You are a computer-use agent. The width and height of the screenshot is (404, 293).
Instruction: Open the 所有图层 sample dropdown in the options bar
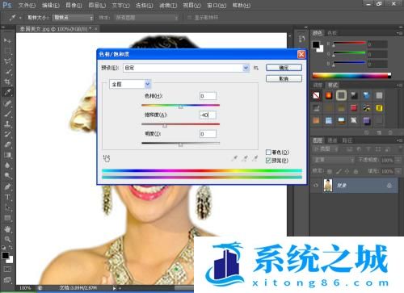(146, 18)
